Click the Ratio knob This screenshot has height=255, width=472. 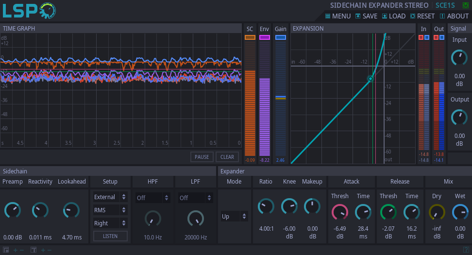tap(266, 206)
